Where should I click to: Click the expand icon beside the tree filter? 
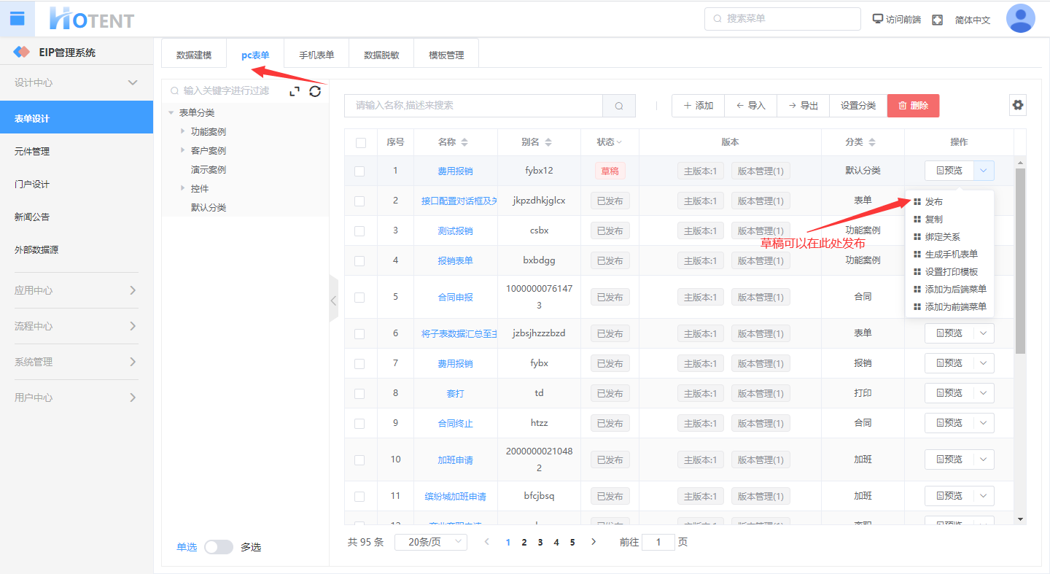tap(295, 91)
